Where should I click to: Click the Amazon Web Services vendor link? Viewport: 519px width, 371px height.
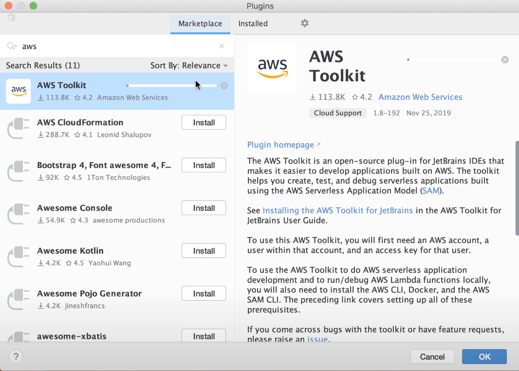pos(420,97)
